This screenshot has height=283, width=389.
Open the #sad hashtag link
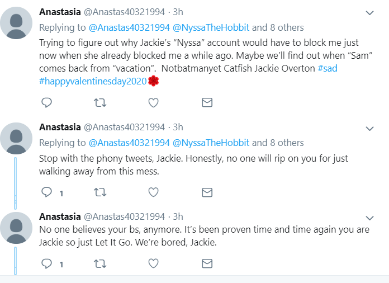328,68
